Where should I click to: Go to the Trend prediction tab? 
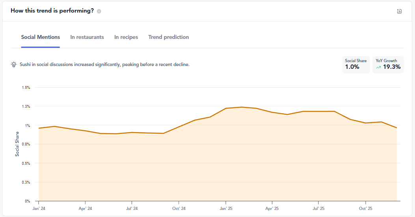point(169,37)
